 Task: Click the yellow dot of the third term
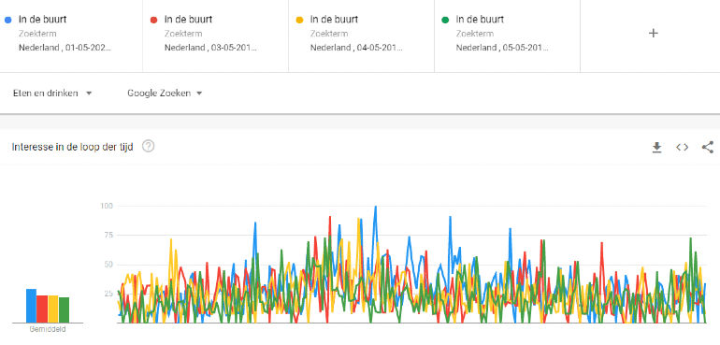[x=299, y=20]
